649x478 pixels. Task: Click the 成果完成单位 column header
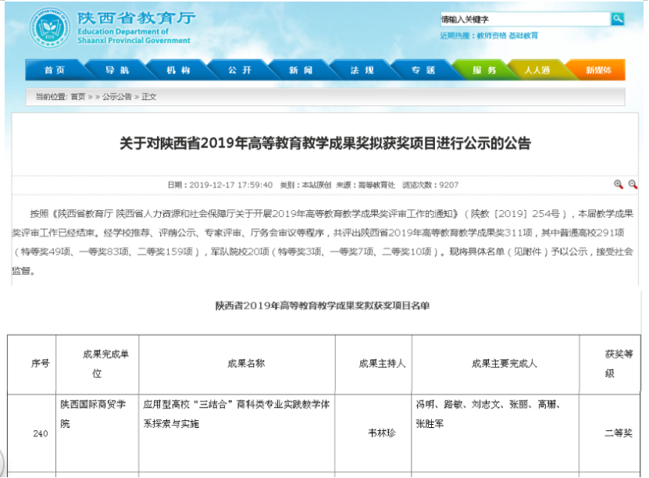coord(98,364)
